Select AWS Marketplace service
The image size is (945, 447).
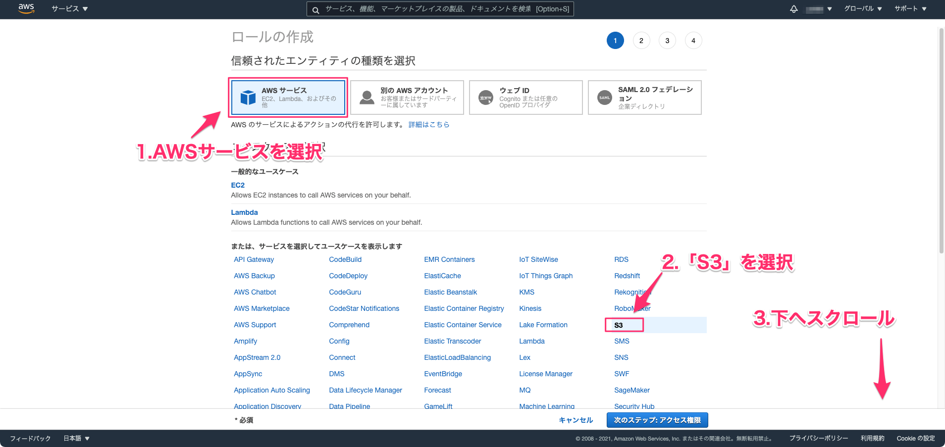click(262, 308)
